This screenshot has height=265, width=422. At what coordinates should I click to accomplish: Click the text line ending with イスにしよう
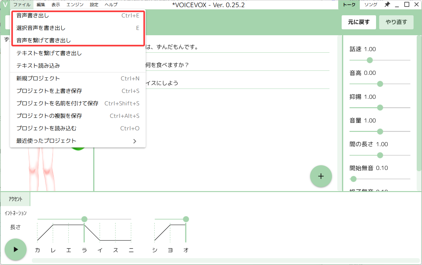click(x=238, y=83)
